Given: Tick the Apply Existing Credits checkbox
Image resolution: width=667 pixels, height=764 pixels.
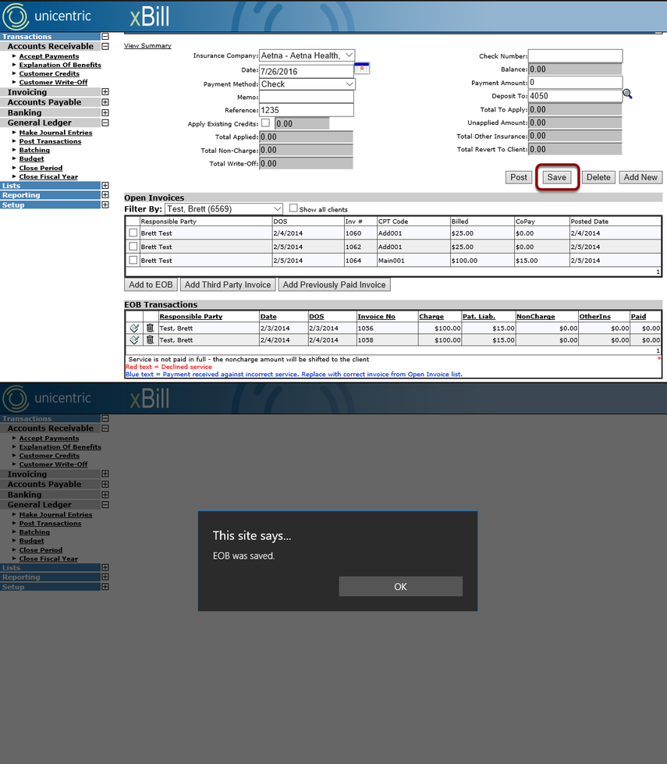Looking at the screenshot, I should [x=265, y=123].
